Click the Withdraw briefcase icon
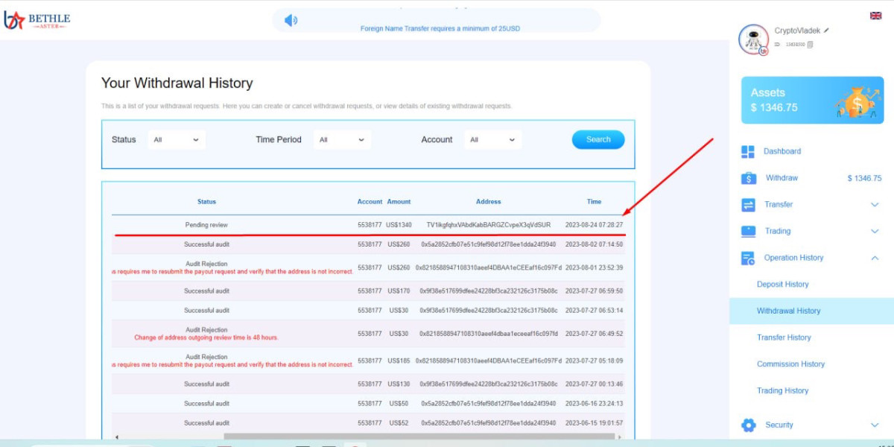 748,178
